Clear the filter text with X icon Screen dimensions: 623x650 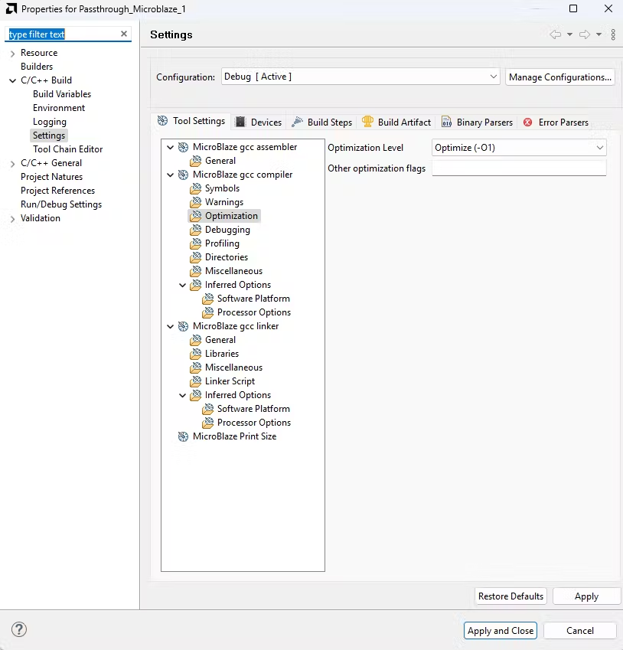[124, 34]
